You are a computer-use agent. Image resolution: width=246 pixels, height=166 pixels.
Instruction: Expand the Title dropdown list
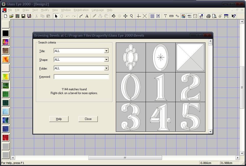click(106, 51)
